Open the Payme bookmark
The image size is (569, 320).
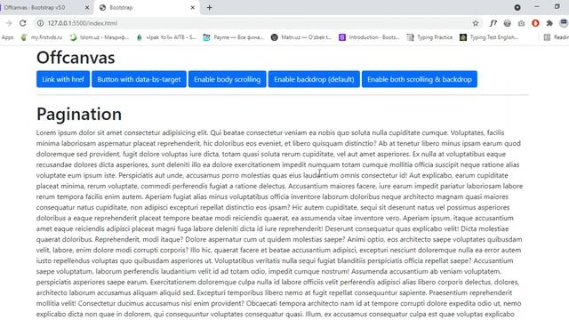(233, 37)
